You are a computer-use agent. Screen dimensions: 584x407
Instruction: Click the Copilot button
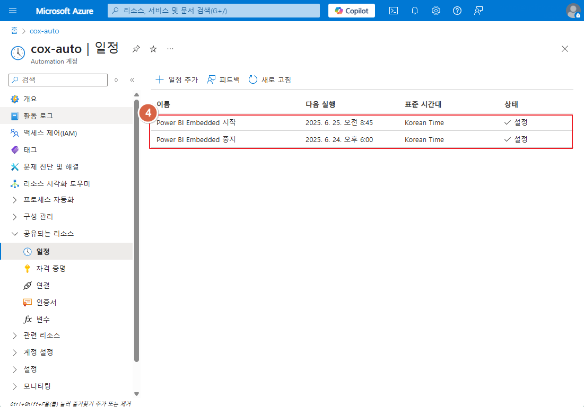click(x=352, y=11)
